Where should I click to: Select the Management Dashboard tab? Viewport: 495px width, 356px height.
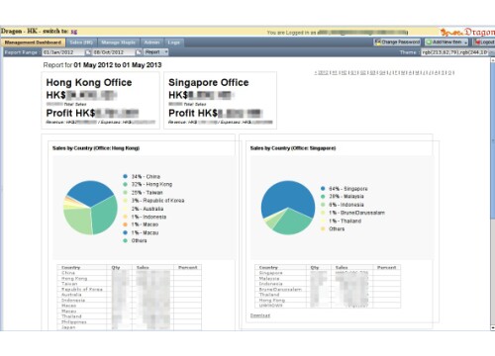click(x=33, y=43)
